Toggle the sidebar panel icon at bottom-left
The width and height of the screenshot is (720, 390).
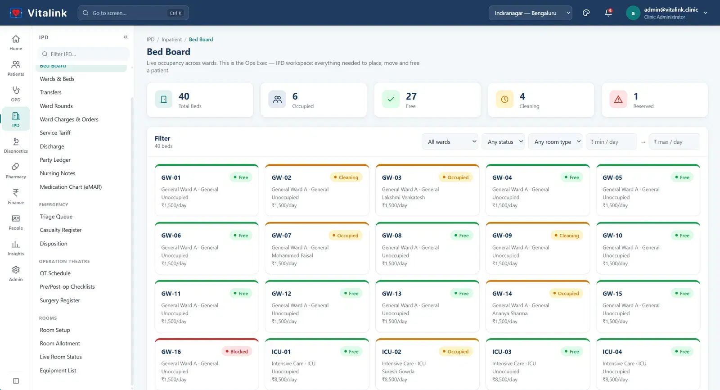click(16, 381)
